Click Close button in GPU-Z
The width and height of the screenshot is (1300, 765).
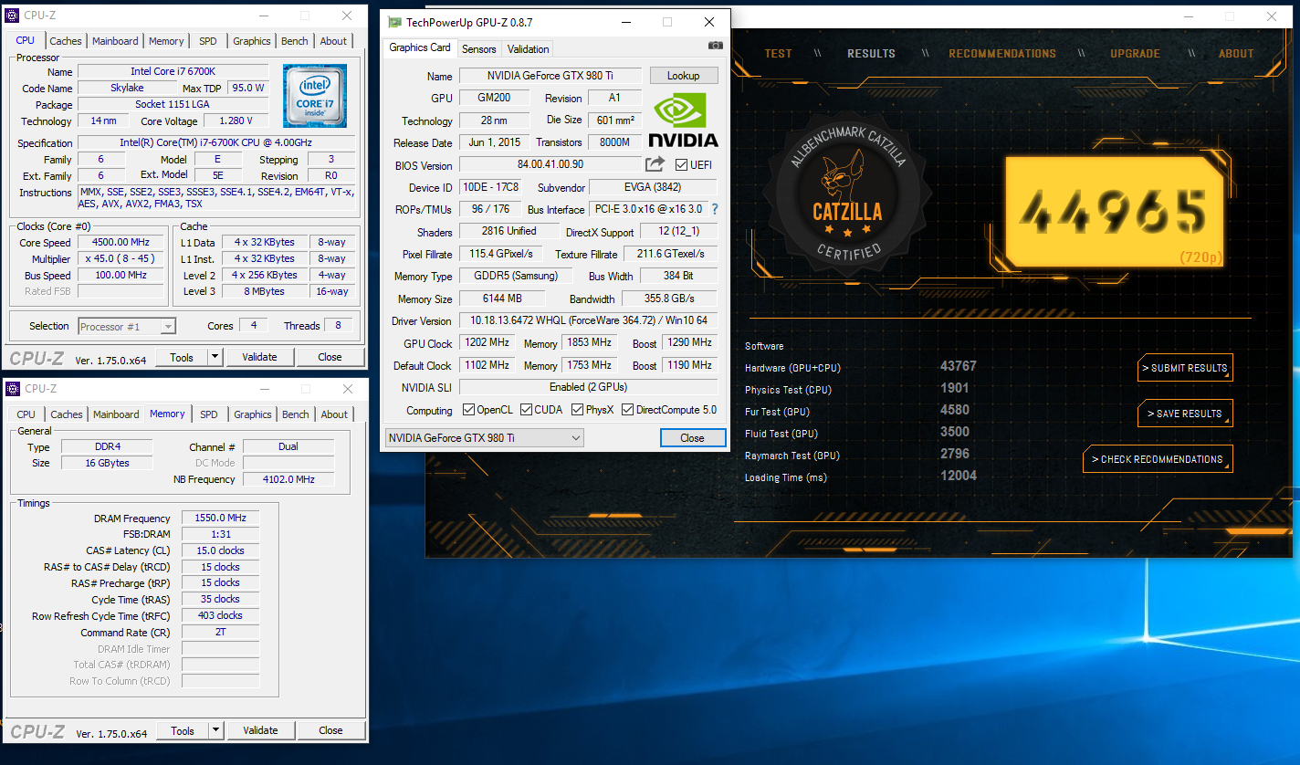tap(692, 438)
